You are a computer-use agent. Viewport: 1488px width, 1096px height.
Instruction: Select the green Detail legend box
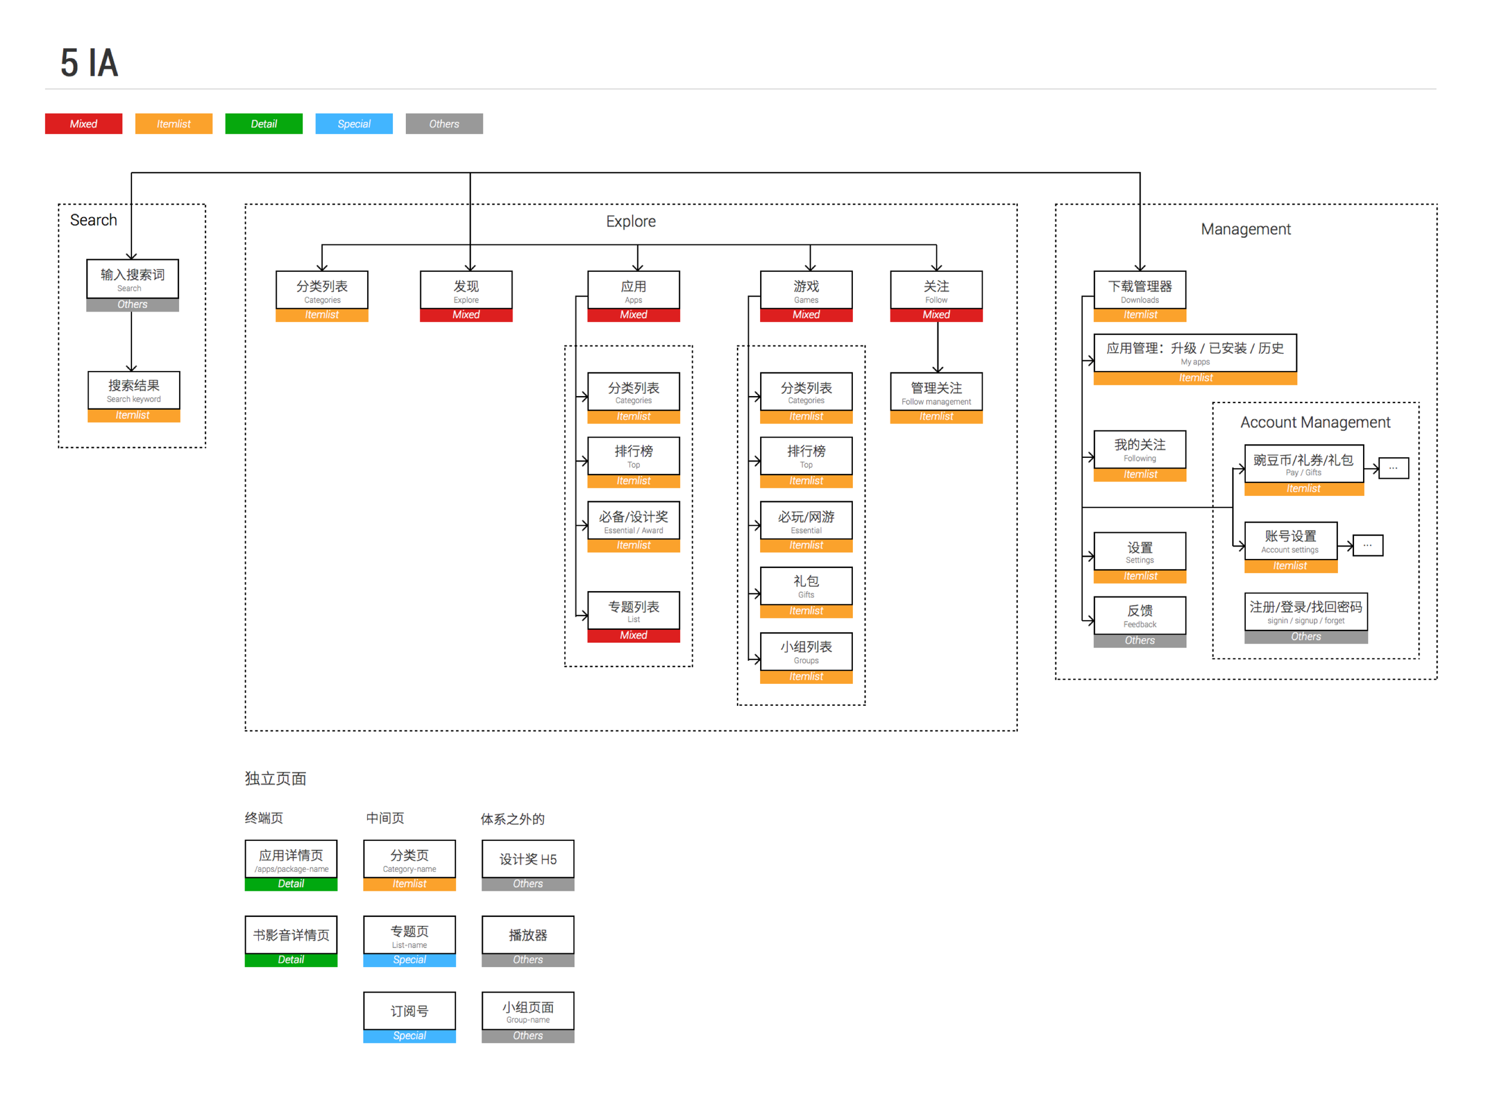(x=263, y=124)
